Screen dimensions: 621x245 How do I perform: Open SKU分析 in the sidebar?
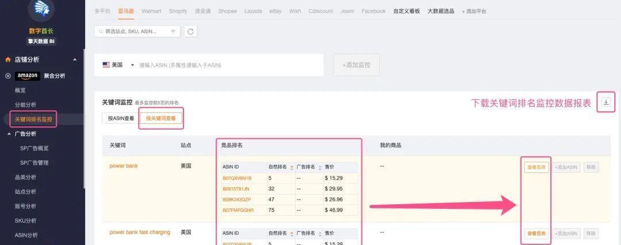pos(25,220)
